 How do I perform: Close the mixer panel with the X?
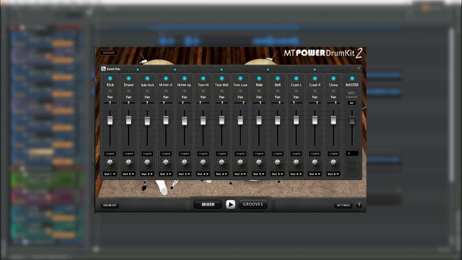(x=359, y=68)
